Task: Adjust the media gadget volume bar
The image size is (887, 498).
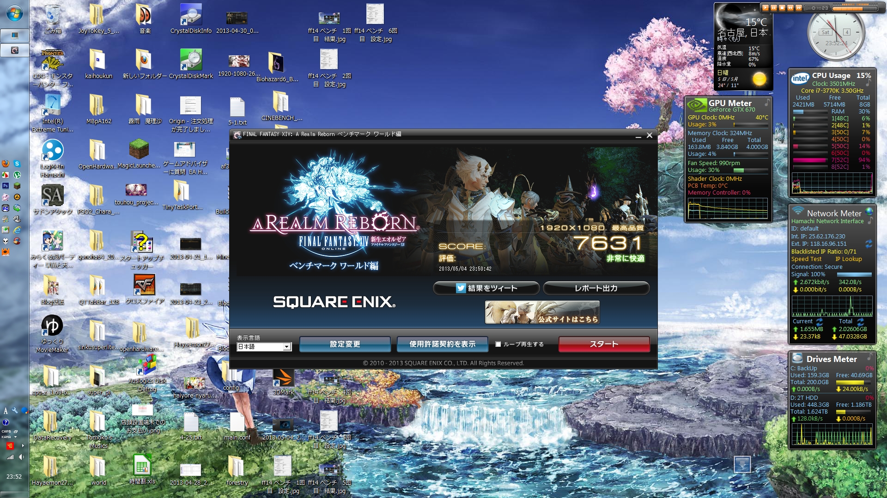Action: 856,8
